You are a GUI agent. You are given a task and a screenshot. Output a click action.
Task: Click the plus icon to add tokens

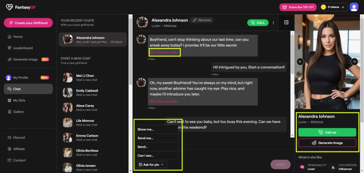click(343, 7)
